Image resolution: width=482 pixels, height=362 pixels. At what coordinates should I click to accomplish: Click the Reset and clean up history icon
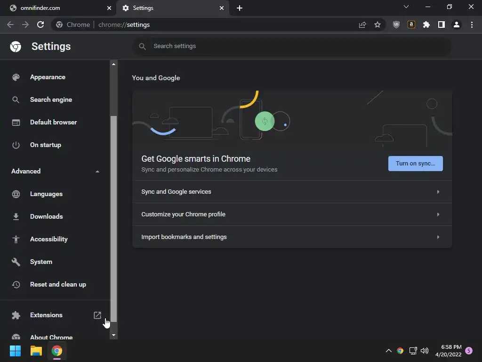[x=16, y=284]
